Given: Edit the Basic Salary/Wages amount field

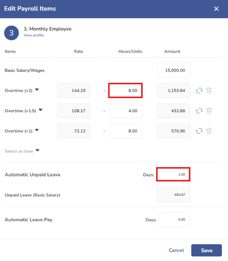Looking at the screenshot, I should 174,70.
